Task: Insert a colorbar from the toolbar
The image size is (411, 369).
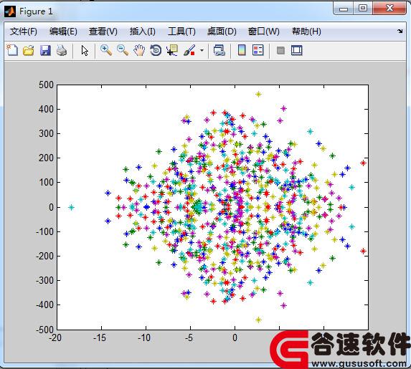Action: point(242,50)
